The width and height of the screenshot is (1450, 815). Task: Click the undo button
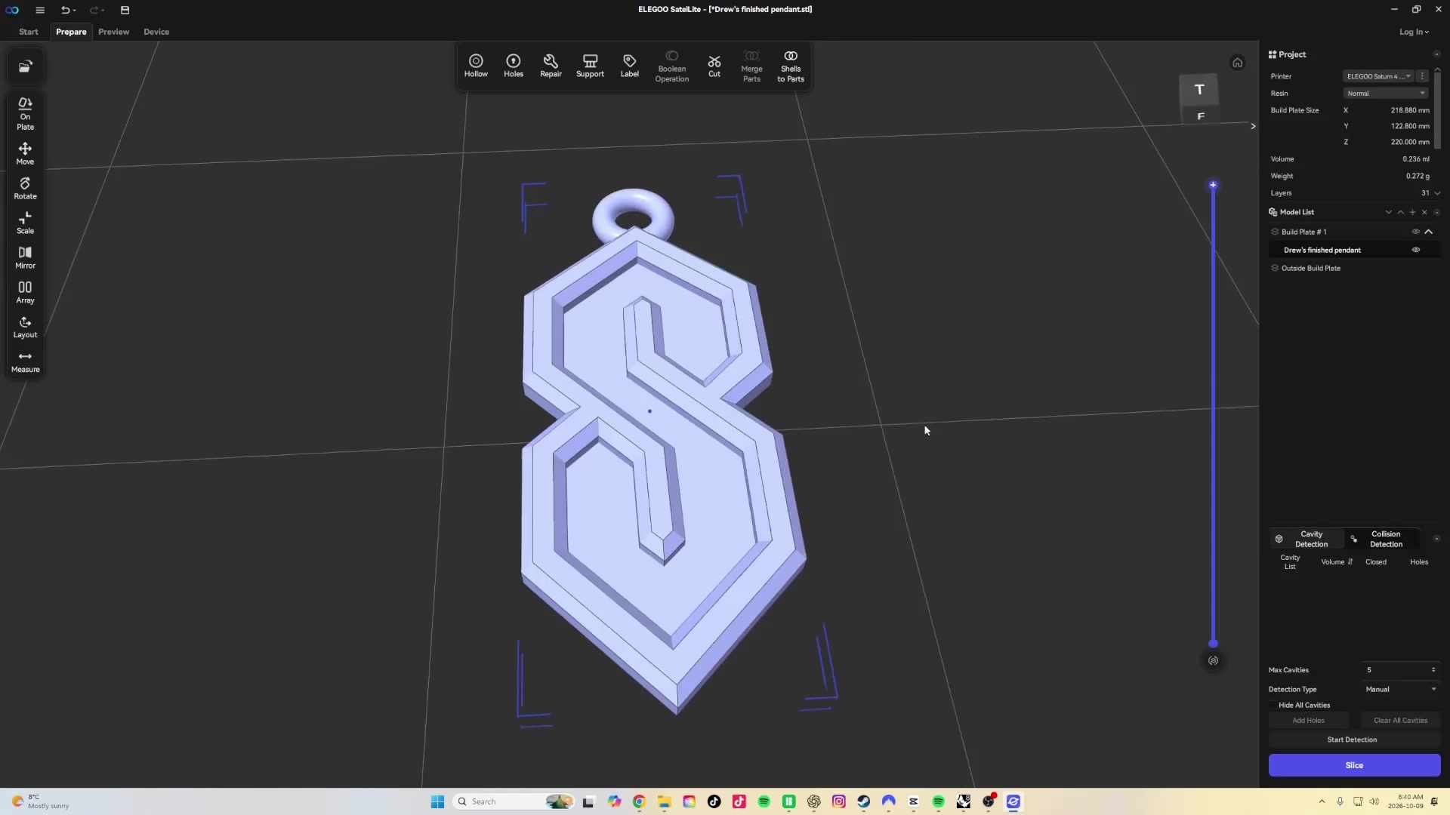66,10
